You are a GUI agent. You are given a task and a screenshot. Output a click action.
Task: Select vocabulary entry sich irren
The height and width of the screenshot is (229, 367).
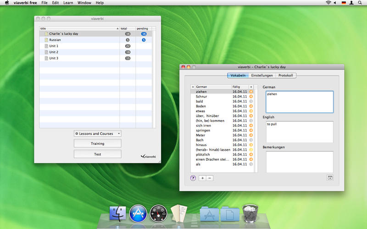222,125
